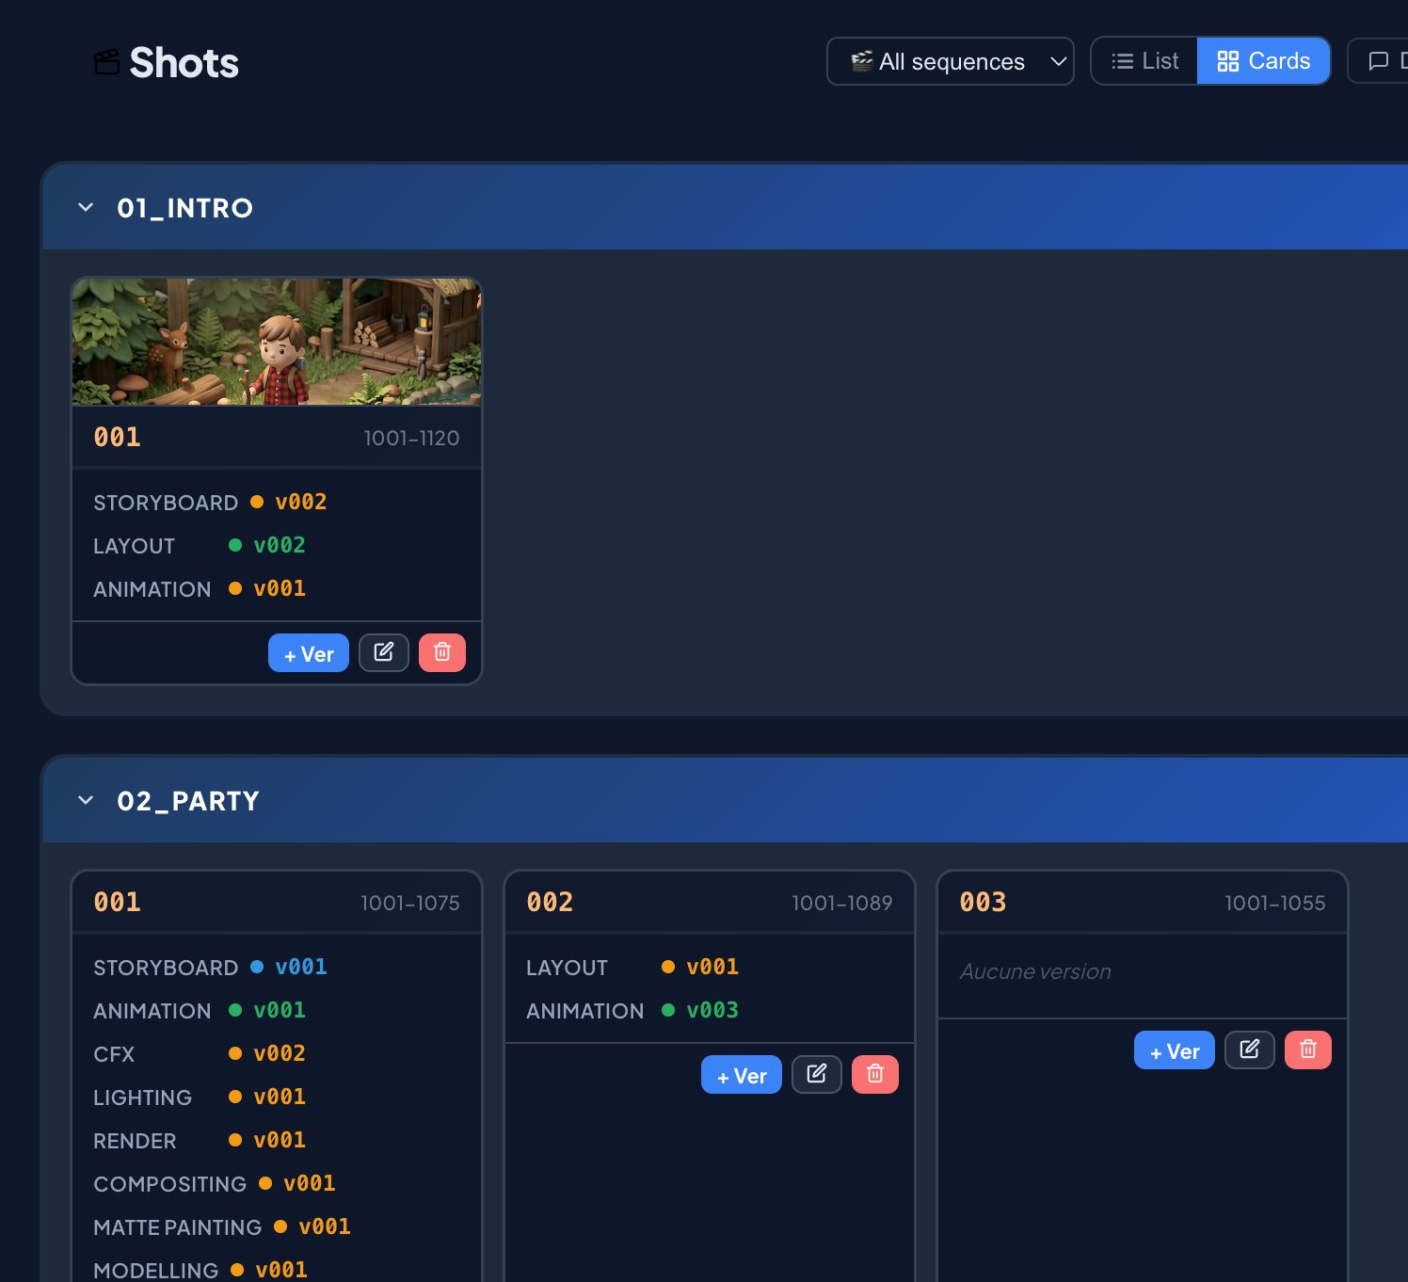The width and height of the screenshot is (1408, 1282).
Task: Open the thumbnail image of shot 001
Action: click(x=277, y=342)
